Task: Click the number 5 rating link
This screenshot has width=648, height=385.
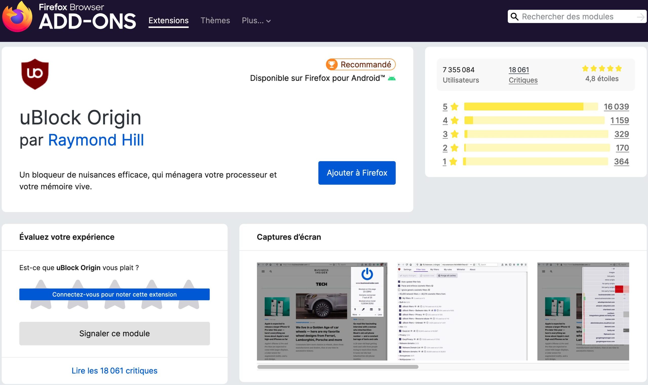Action: [x=445, y=107]
